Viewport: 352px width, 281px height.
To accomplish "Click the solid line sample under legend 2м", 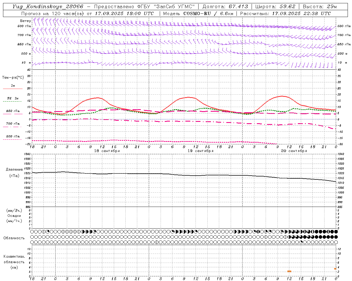I will tap(13, 89).
